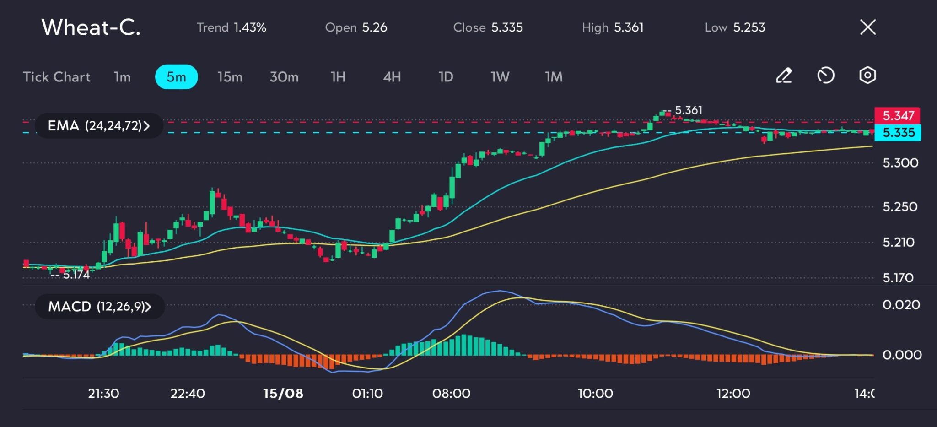This screenshot has height=427, width=937.
Task: Select the 1D timeframe
Action: click(x=446, y=77)
